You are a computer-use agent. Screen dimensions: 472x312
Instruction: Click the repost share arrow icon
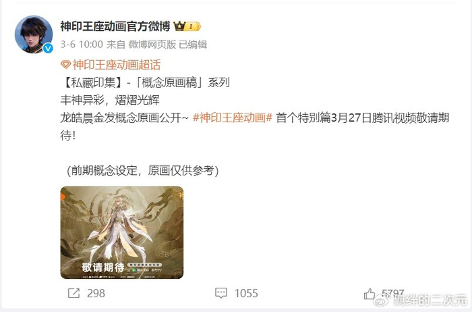pyautogui.click(x=73, y=293)
